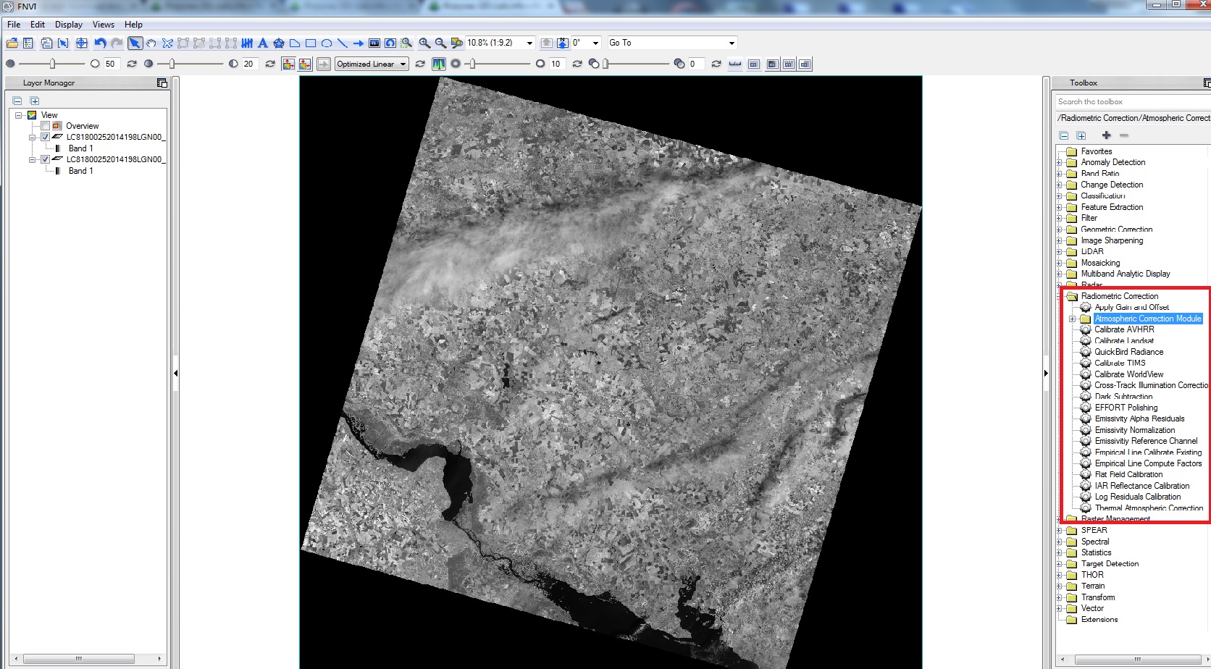This screenshot has height=669, width=1211.
Task: Open the histogram stretch icon
Action: [x=438, y=64]
